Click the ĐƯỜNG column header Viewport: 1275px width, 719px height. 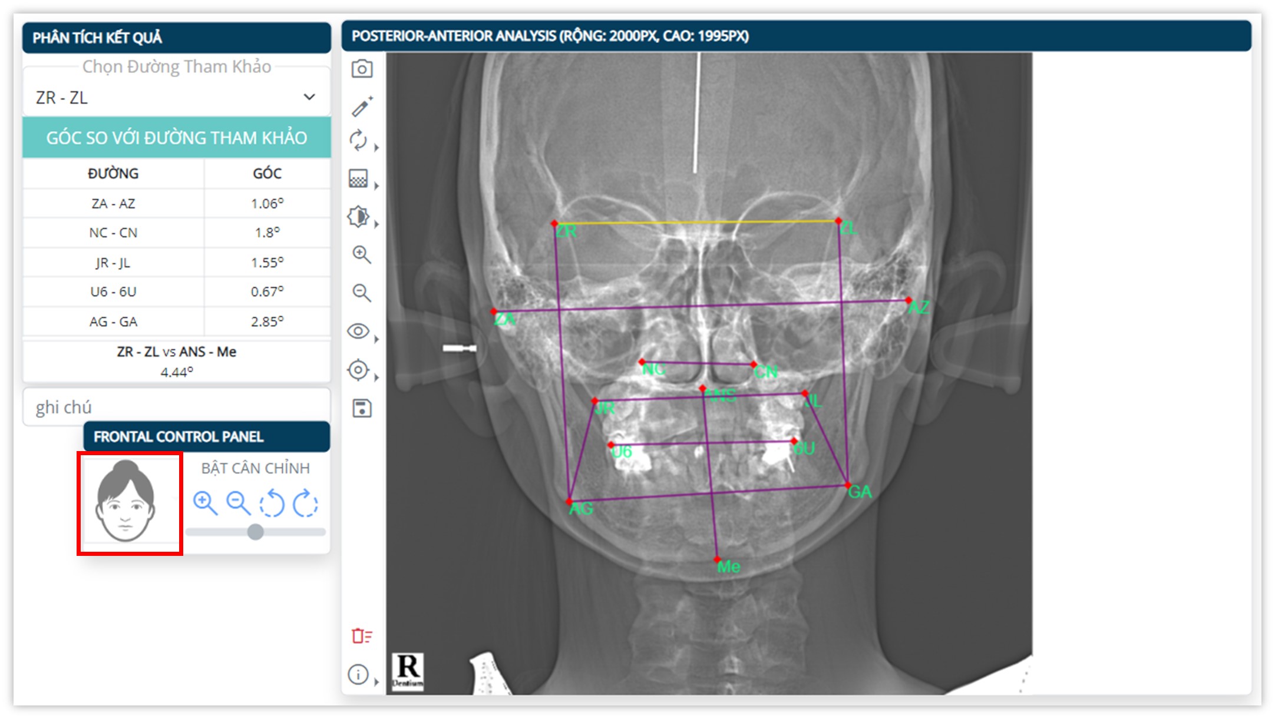(113, 173)
